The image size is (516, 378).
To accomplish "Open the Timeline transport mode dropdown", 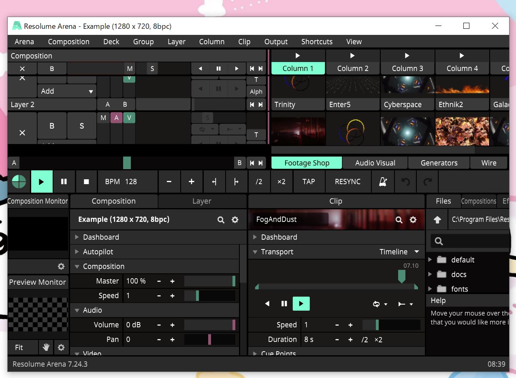I will pos(399,252).
